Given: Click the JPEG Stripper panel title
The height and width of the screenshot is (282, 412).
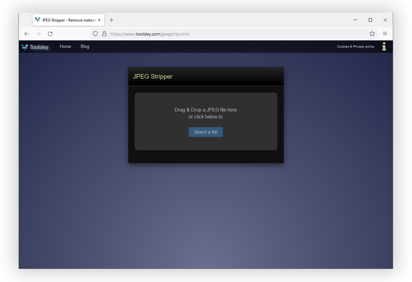Looking at the screenshot, I should (153, 76).
